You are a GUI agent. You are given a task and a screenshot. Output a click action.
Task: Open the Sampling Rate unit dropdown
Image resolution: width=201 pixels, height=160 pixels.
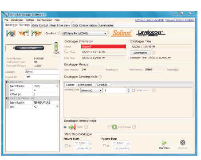point(100,90)
